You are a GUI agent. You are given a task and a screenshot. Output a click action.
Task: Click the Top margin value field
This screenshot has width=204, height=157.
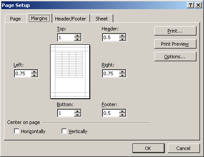coord(66,37)
